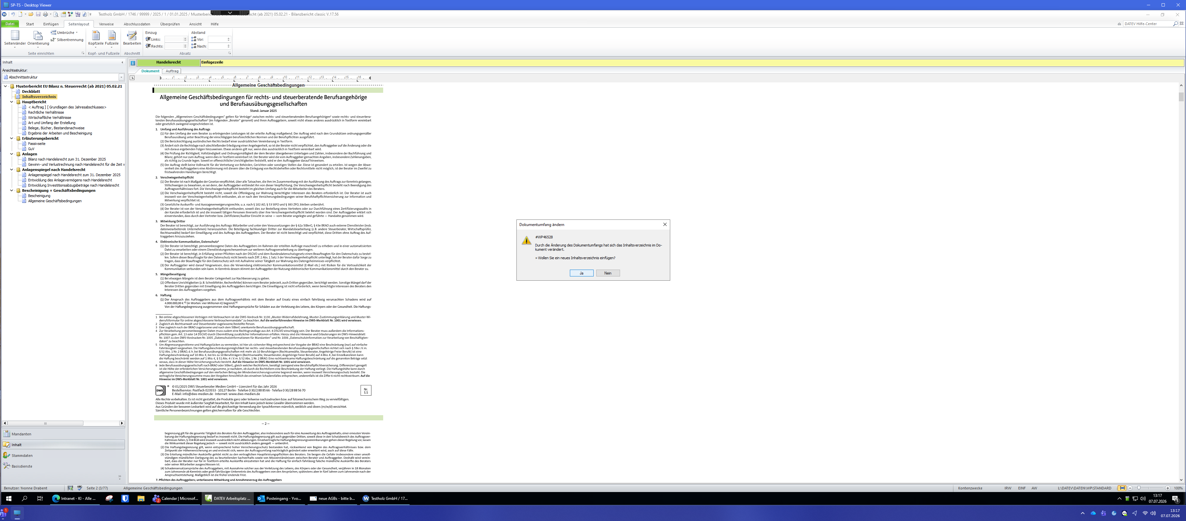Open the Datei menu tab
Screen dimensions: 1186x521
click(10, 24)
